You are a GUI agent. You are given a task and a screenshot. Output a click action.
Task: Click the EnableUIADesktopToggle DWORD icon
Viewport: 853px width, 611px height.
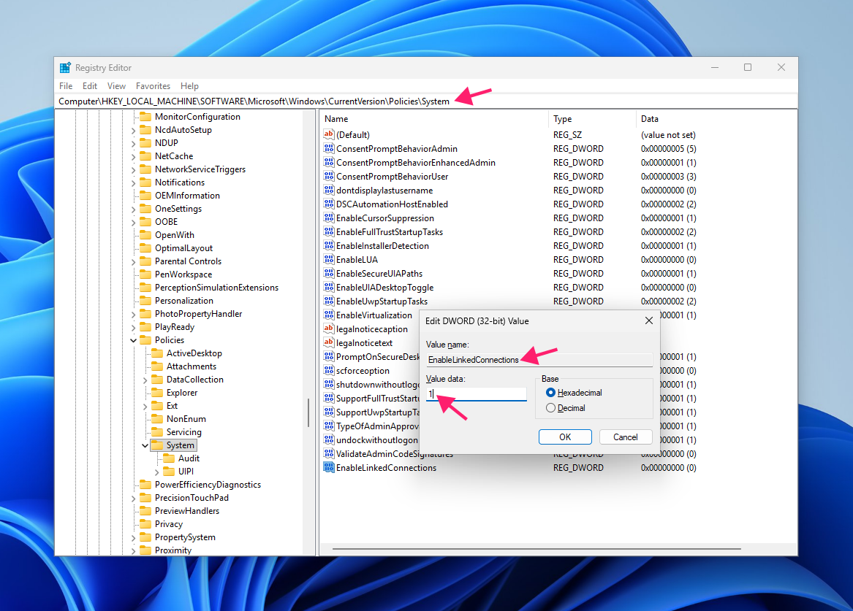tap(329, 287)
